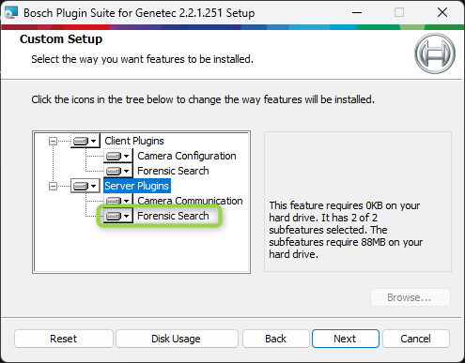
Task: Open install options for Client Plugins feature
Action: click(85, 141)
